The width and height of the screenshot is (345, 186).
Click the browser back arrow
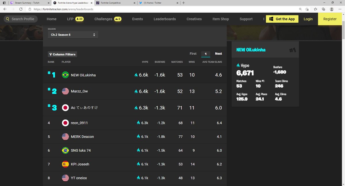point(5,9)
